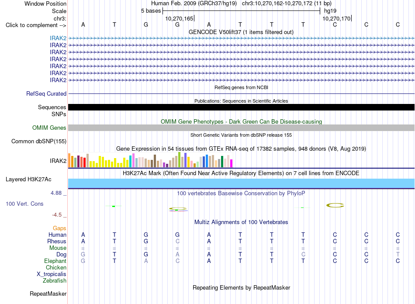
Task: Click the 10,270,170 coordinate marker
Action: [x=336, y=18]
